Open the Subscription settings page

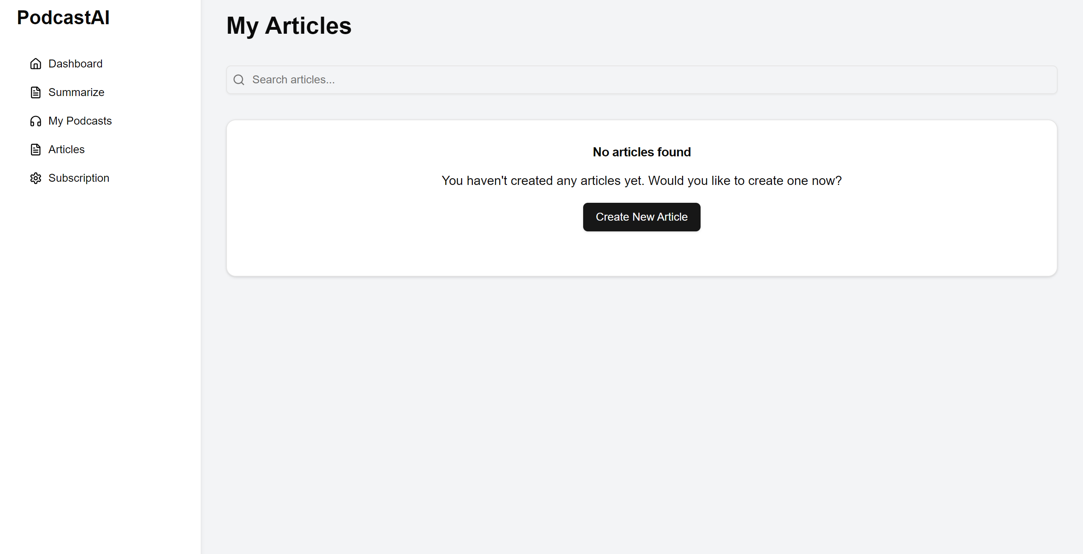pos(69,178)
